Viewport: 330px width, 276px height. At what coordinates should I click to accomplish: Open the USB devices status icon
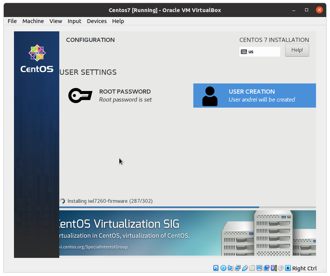[245, 268]
